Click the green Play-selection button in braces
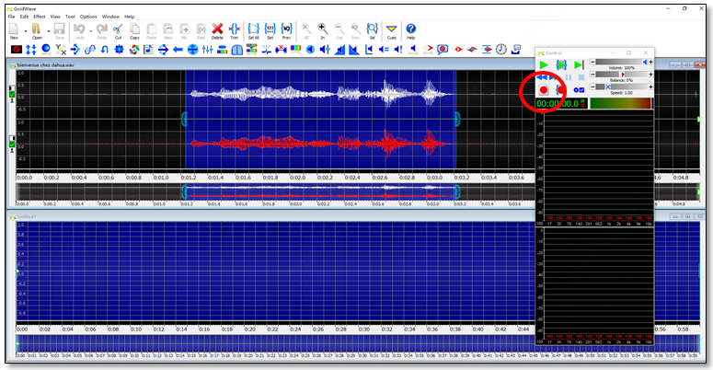The width and height of the screenshot is (713, 370). click(561, 65)
